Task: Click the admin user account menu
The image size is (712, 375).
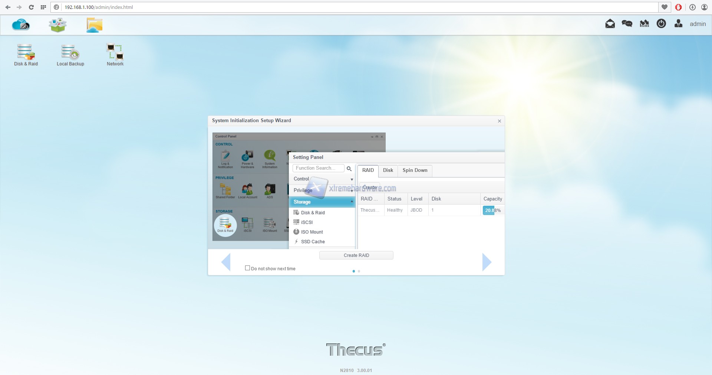Action: click(x=698, y=24)
